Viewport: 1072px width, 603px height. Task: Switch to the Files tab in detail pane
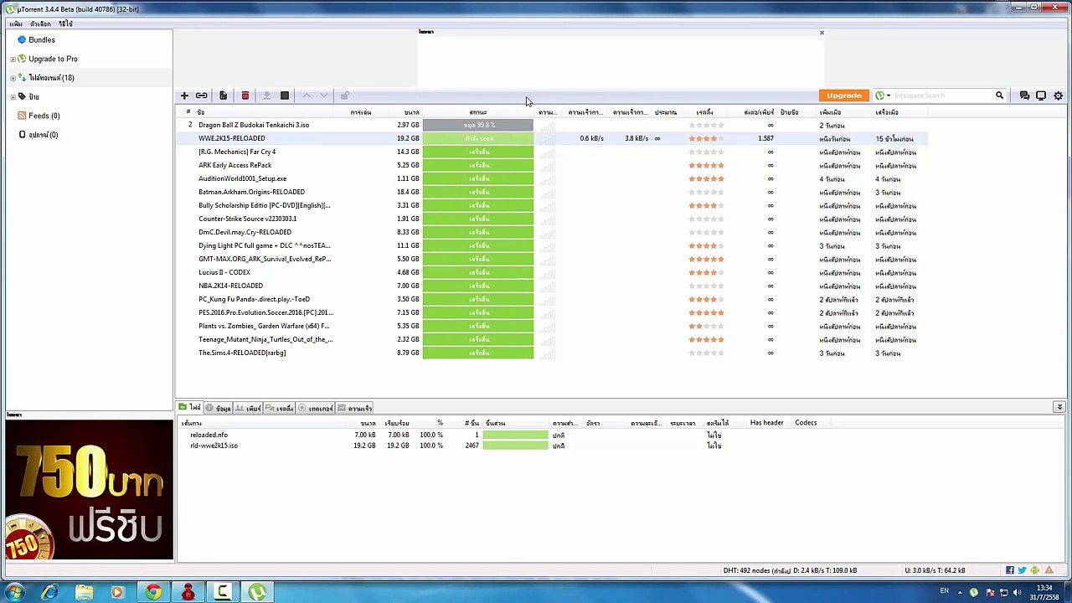coord(189,408)
